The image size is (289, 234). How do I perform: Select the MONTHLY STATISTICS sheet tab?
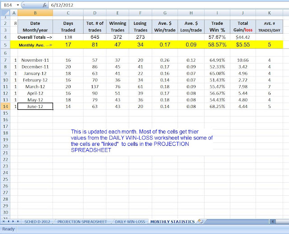[x=172, y=222]
